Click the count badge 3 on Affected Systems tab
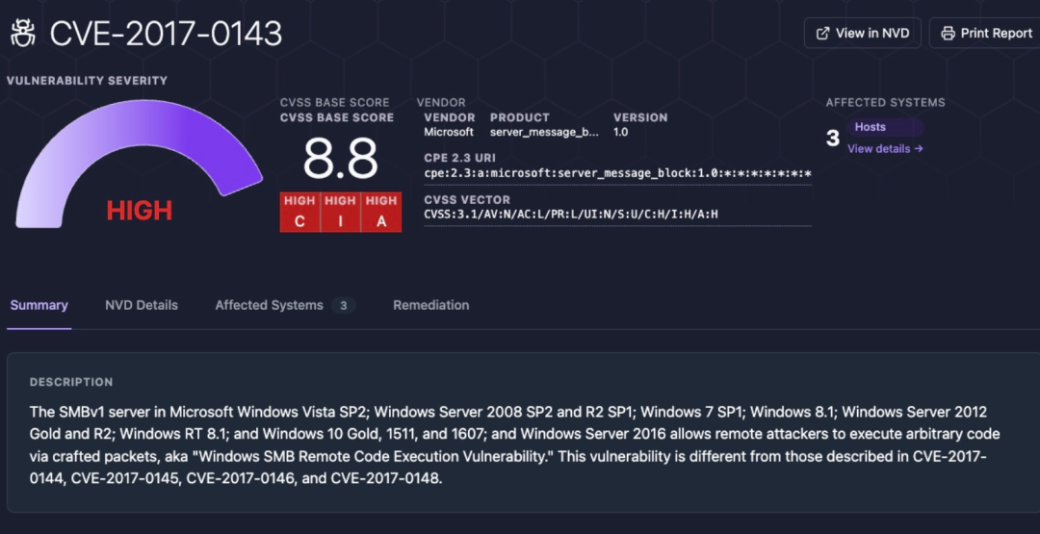 (344, 305)
